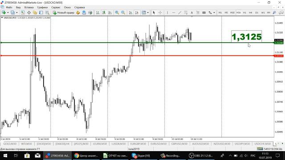Image resolution: width=285 pixels, height=160 pixels.
Task: Select the Horizontal Line drawing tool
Action: coord(174,12)
